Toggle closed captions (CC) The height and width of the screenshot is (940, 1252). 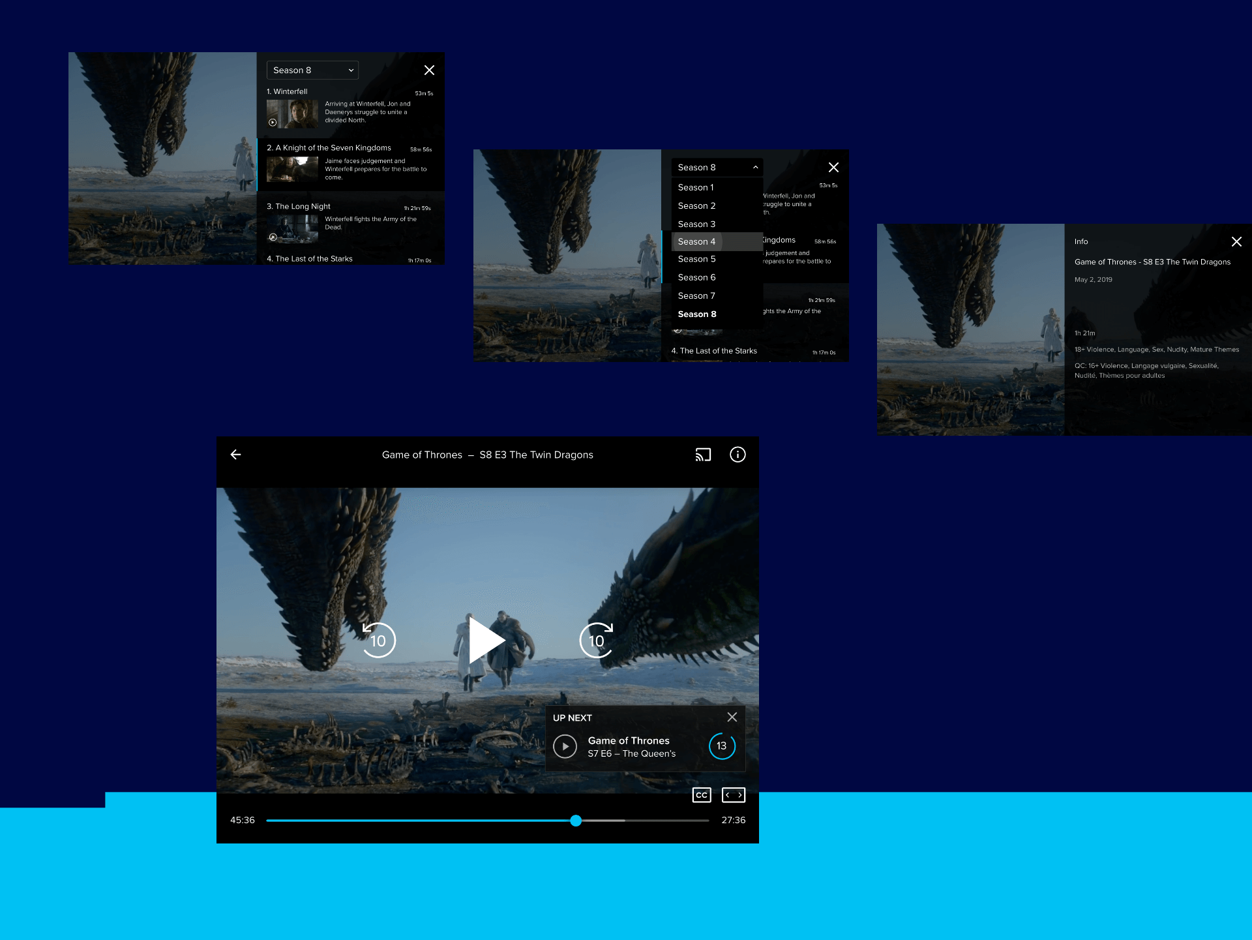(x=702, y=795)
